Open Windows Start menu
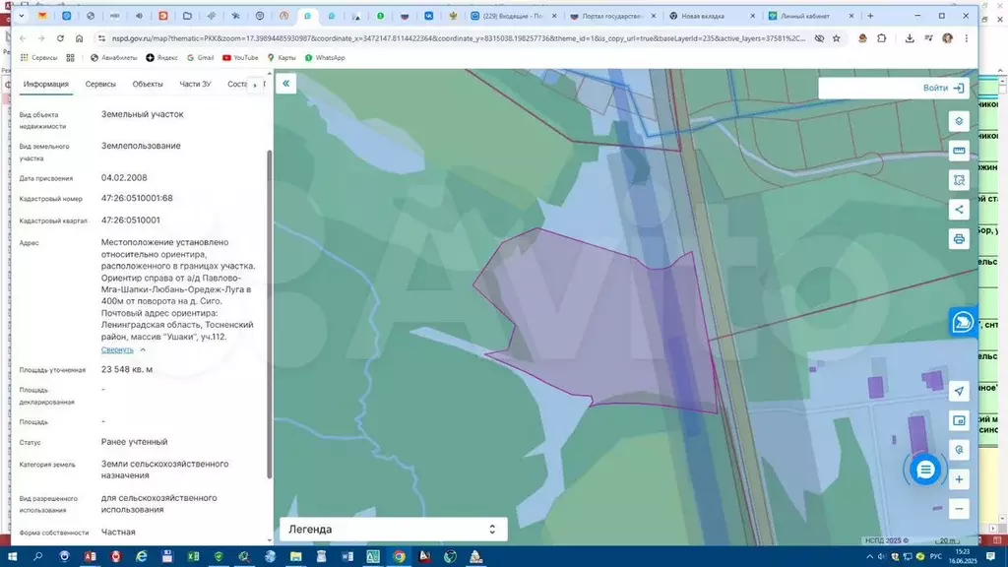The width and height of the screenshot is (1008, 567). click(12, 556)
